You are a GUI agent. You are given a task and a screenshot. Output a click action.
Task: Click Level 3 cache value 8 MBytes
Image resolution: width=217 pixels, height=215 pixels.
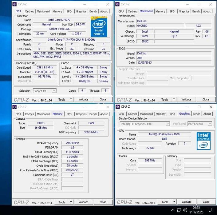(x=85, y=81)
